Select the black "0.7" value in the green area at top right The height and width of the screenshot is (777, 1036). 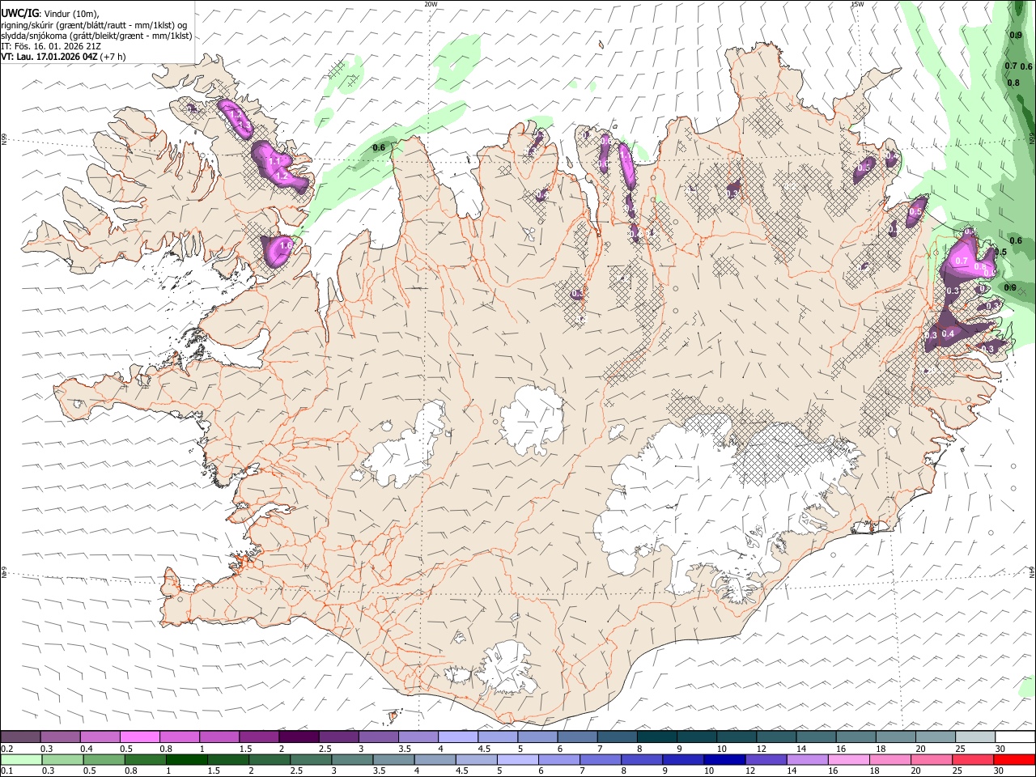point(1010,66)
